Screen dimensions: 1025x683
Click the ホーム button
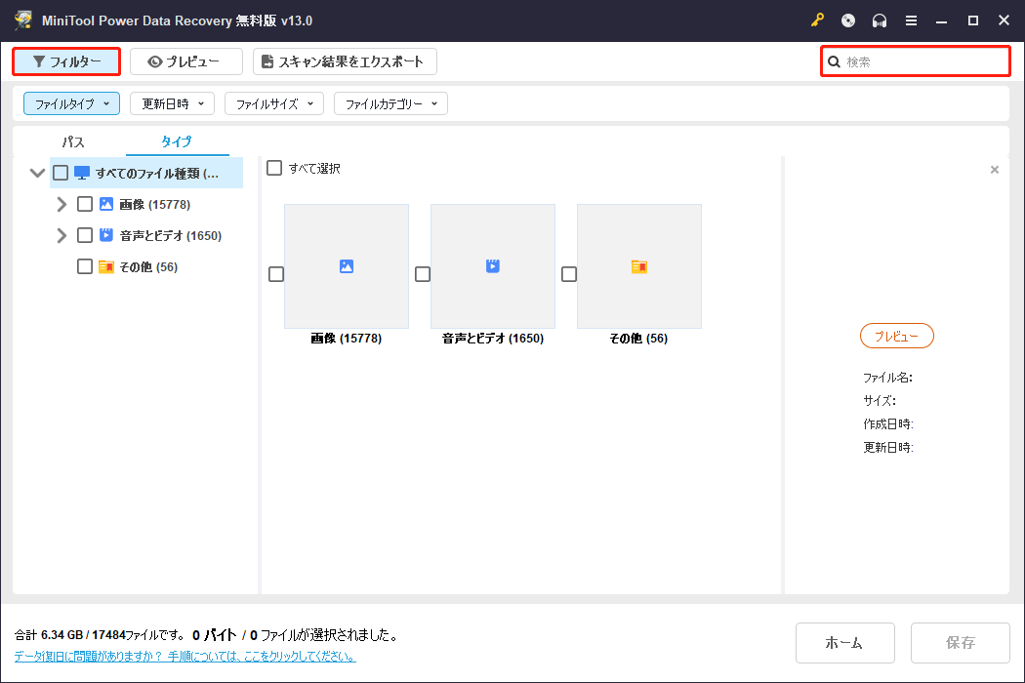pos(844,642)
